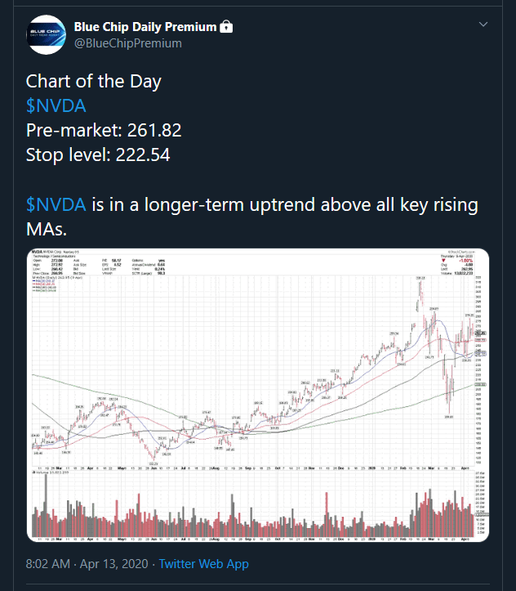The height and width of the screenshot is (591, 516).
Task: Click the Apr 13, 2020 date
Action: (114, 564)
